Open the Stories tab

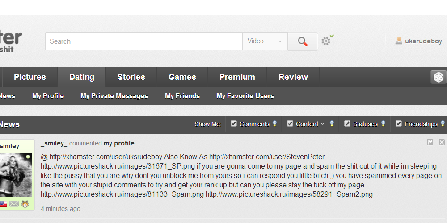pyautogui.click(x=131, y=77)
